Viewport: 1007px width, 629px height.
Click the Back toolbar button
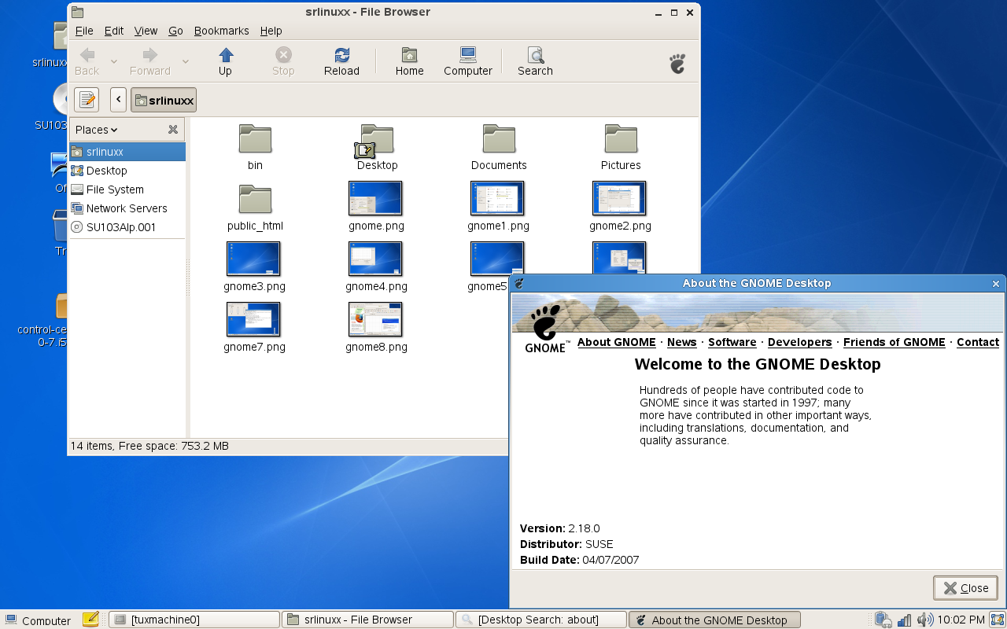pos(87,61)
